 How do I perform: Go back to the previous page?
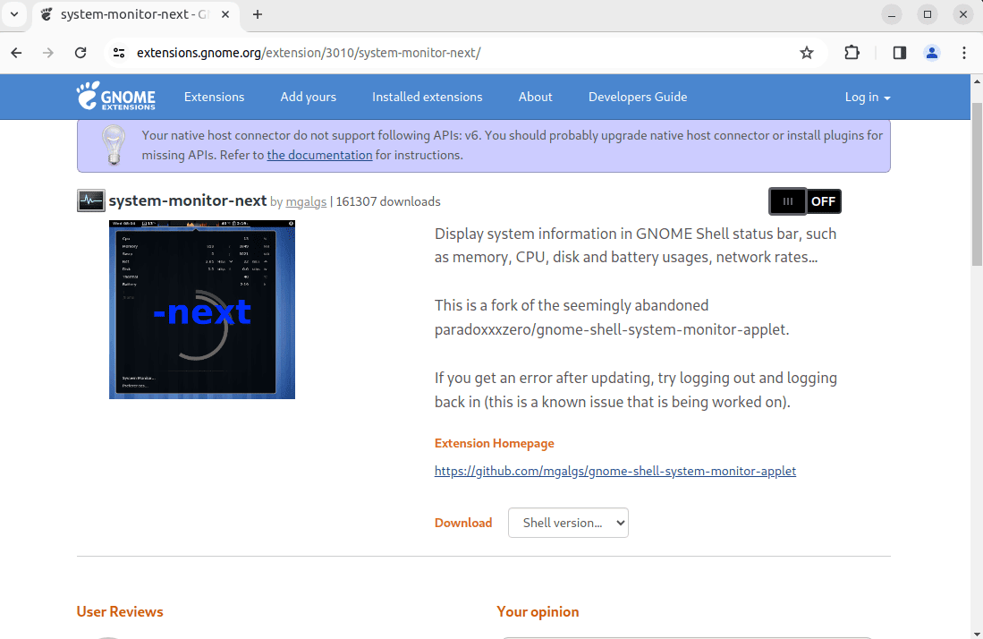coord(16,53)
